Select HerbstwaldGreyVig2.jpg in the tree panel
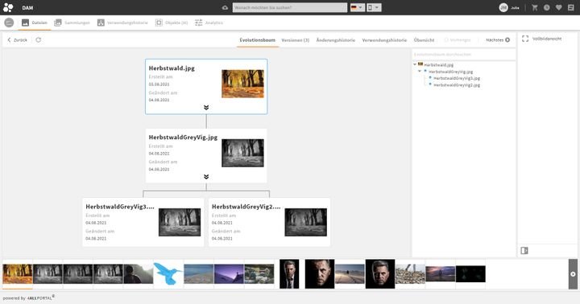 (457, 84)
